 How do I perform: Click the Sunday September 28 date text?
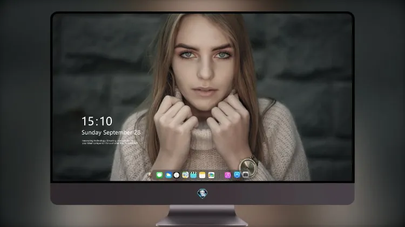(x=111, y=132)
